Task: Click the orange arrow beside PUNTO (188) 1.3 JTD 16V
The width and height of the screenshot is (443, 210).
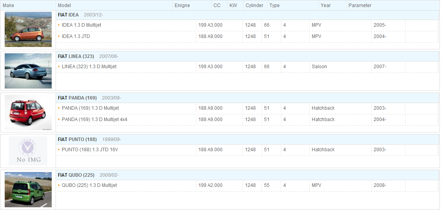Action: (x=59, y=150)
